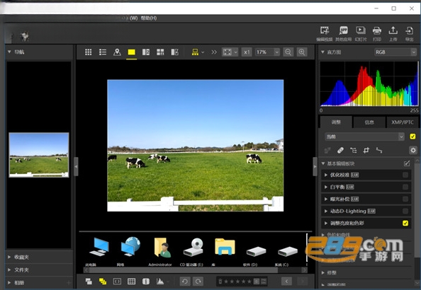Click the x1 zoom button
The height and width of the screenshot is (290, 421).
247,52
